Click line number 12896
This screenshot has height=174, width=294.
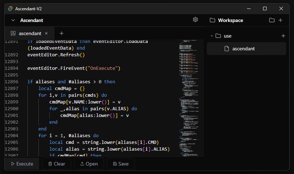point(12,82)
